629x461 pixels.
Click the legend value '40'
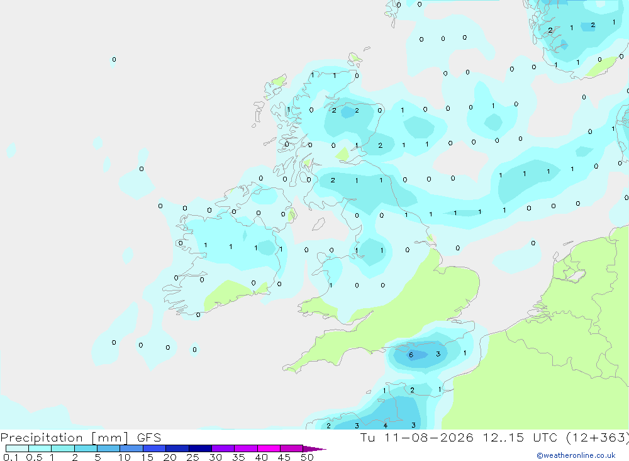coord(261,457)
